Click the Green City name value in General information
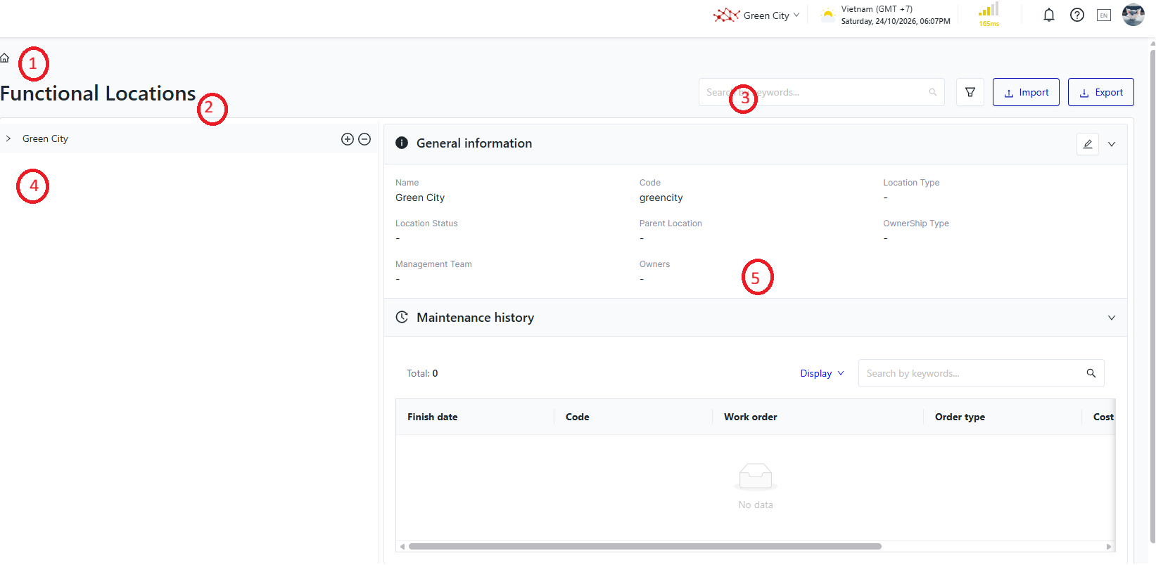This screenshot has width=1156, height=565. point(420,197)
